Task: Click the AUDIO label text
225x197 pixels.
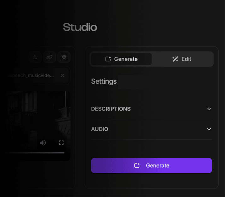Action: coord(99,129)
